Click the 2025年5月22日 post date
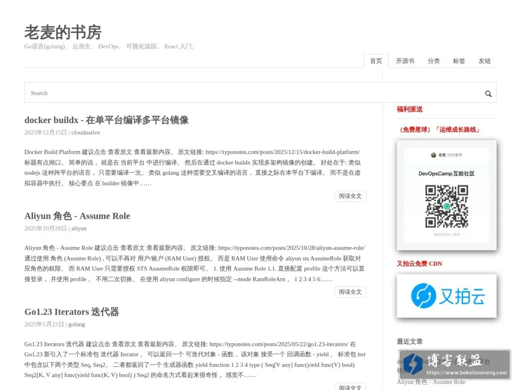This screenshot has height=390, width=521. pyautogui.click(x=44, y=324)
